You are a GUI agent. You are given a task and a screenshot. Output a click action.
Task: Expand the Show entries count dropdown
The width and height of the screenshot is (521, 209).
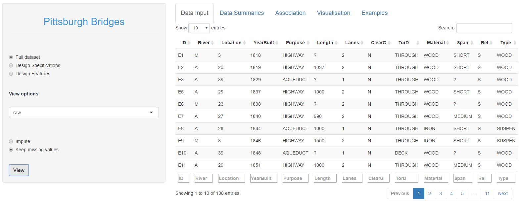[x=199, y=28]
